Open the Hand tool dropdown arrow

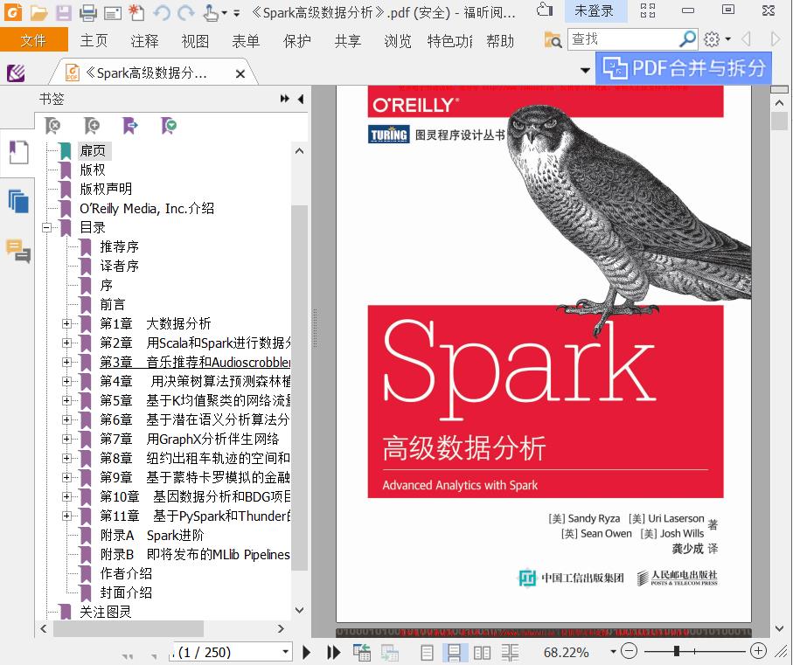point(224,12)
